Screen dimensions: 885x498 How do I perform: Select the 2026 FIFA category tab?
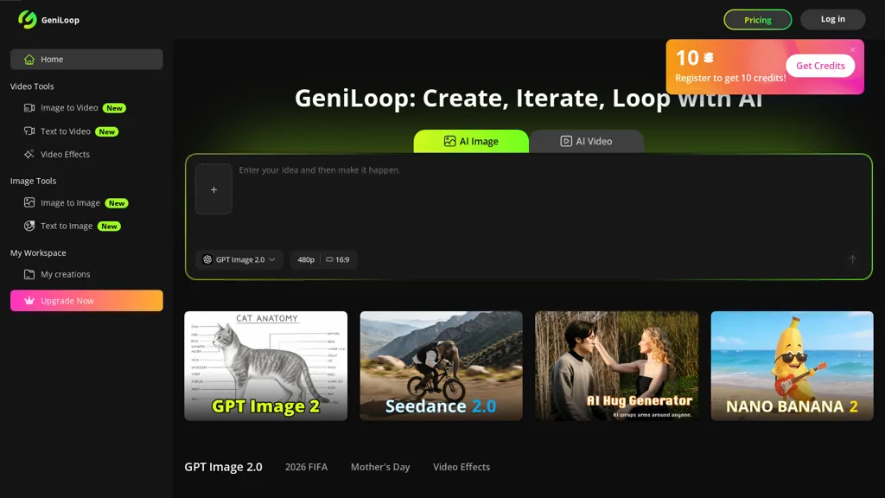click(x=306, y=467)
